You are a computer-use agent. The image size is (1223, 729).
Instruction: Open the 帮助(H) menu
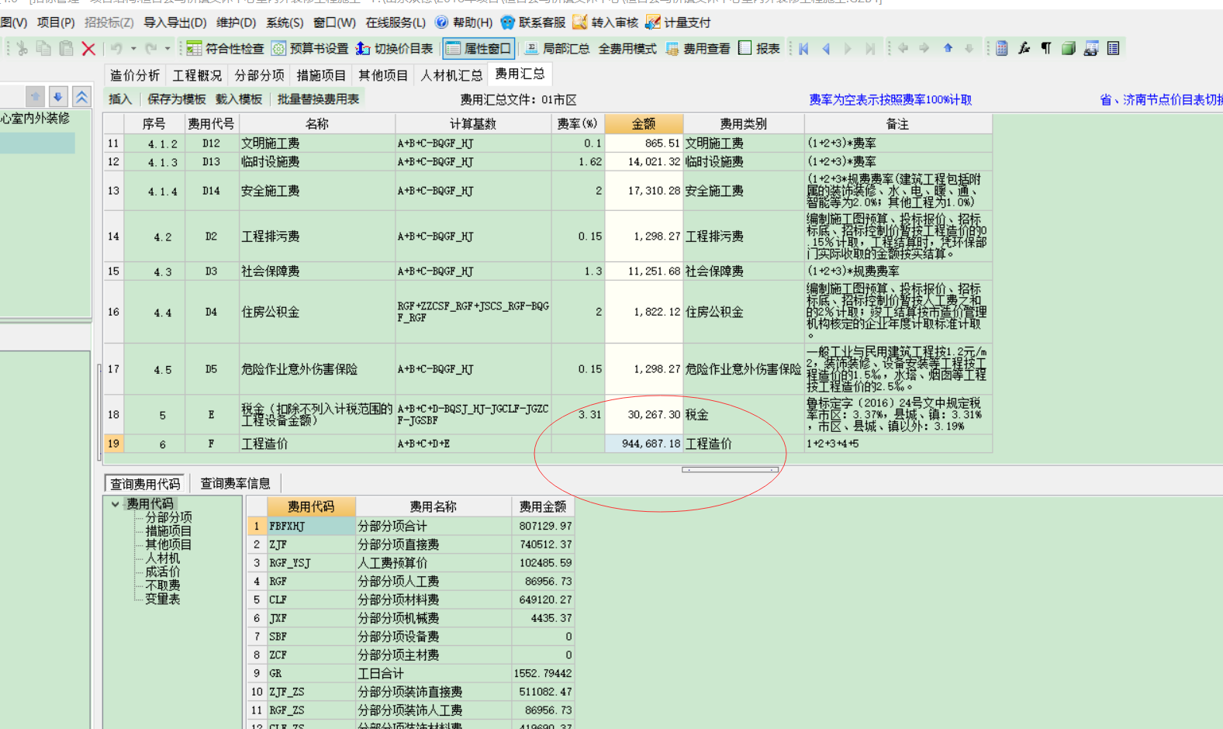pyautogui.click(x=464, y=22)
